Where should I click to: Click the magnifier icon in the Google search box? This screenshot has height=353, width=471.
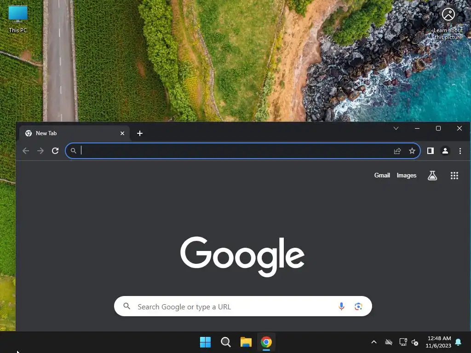(127, 306)
